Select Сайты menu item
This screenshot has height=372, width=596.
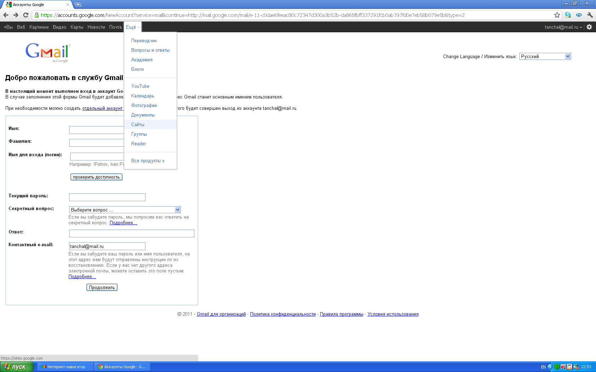150,125
